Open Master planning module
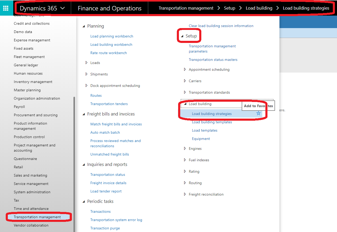The image size is (337, 232). 27,90
